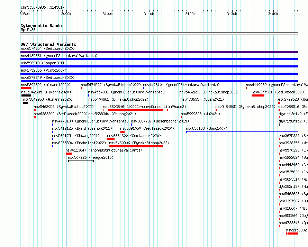Open nsv5842953 (Almarri2020) variant
This screenshot has height=247, width=308.
[x=48, y=99]
